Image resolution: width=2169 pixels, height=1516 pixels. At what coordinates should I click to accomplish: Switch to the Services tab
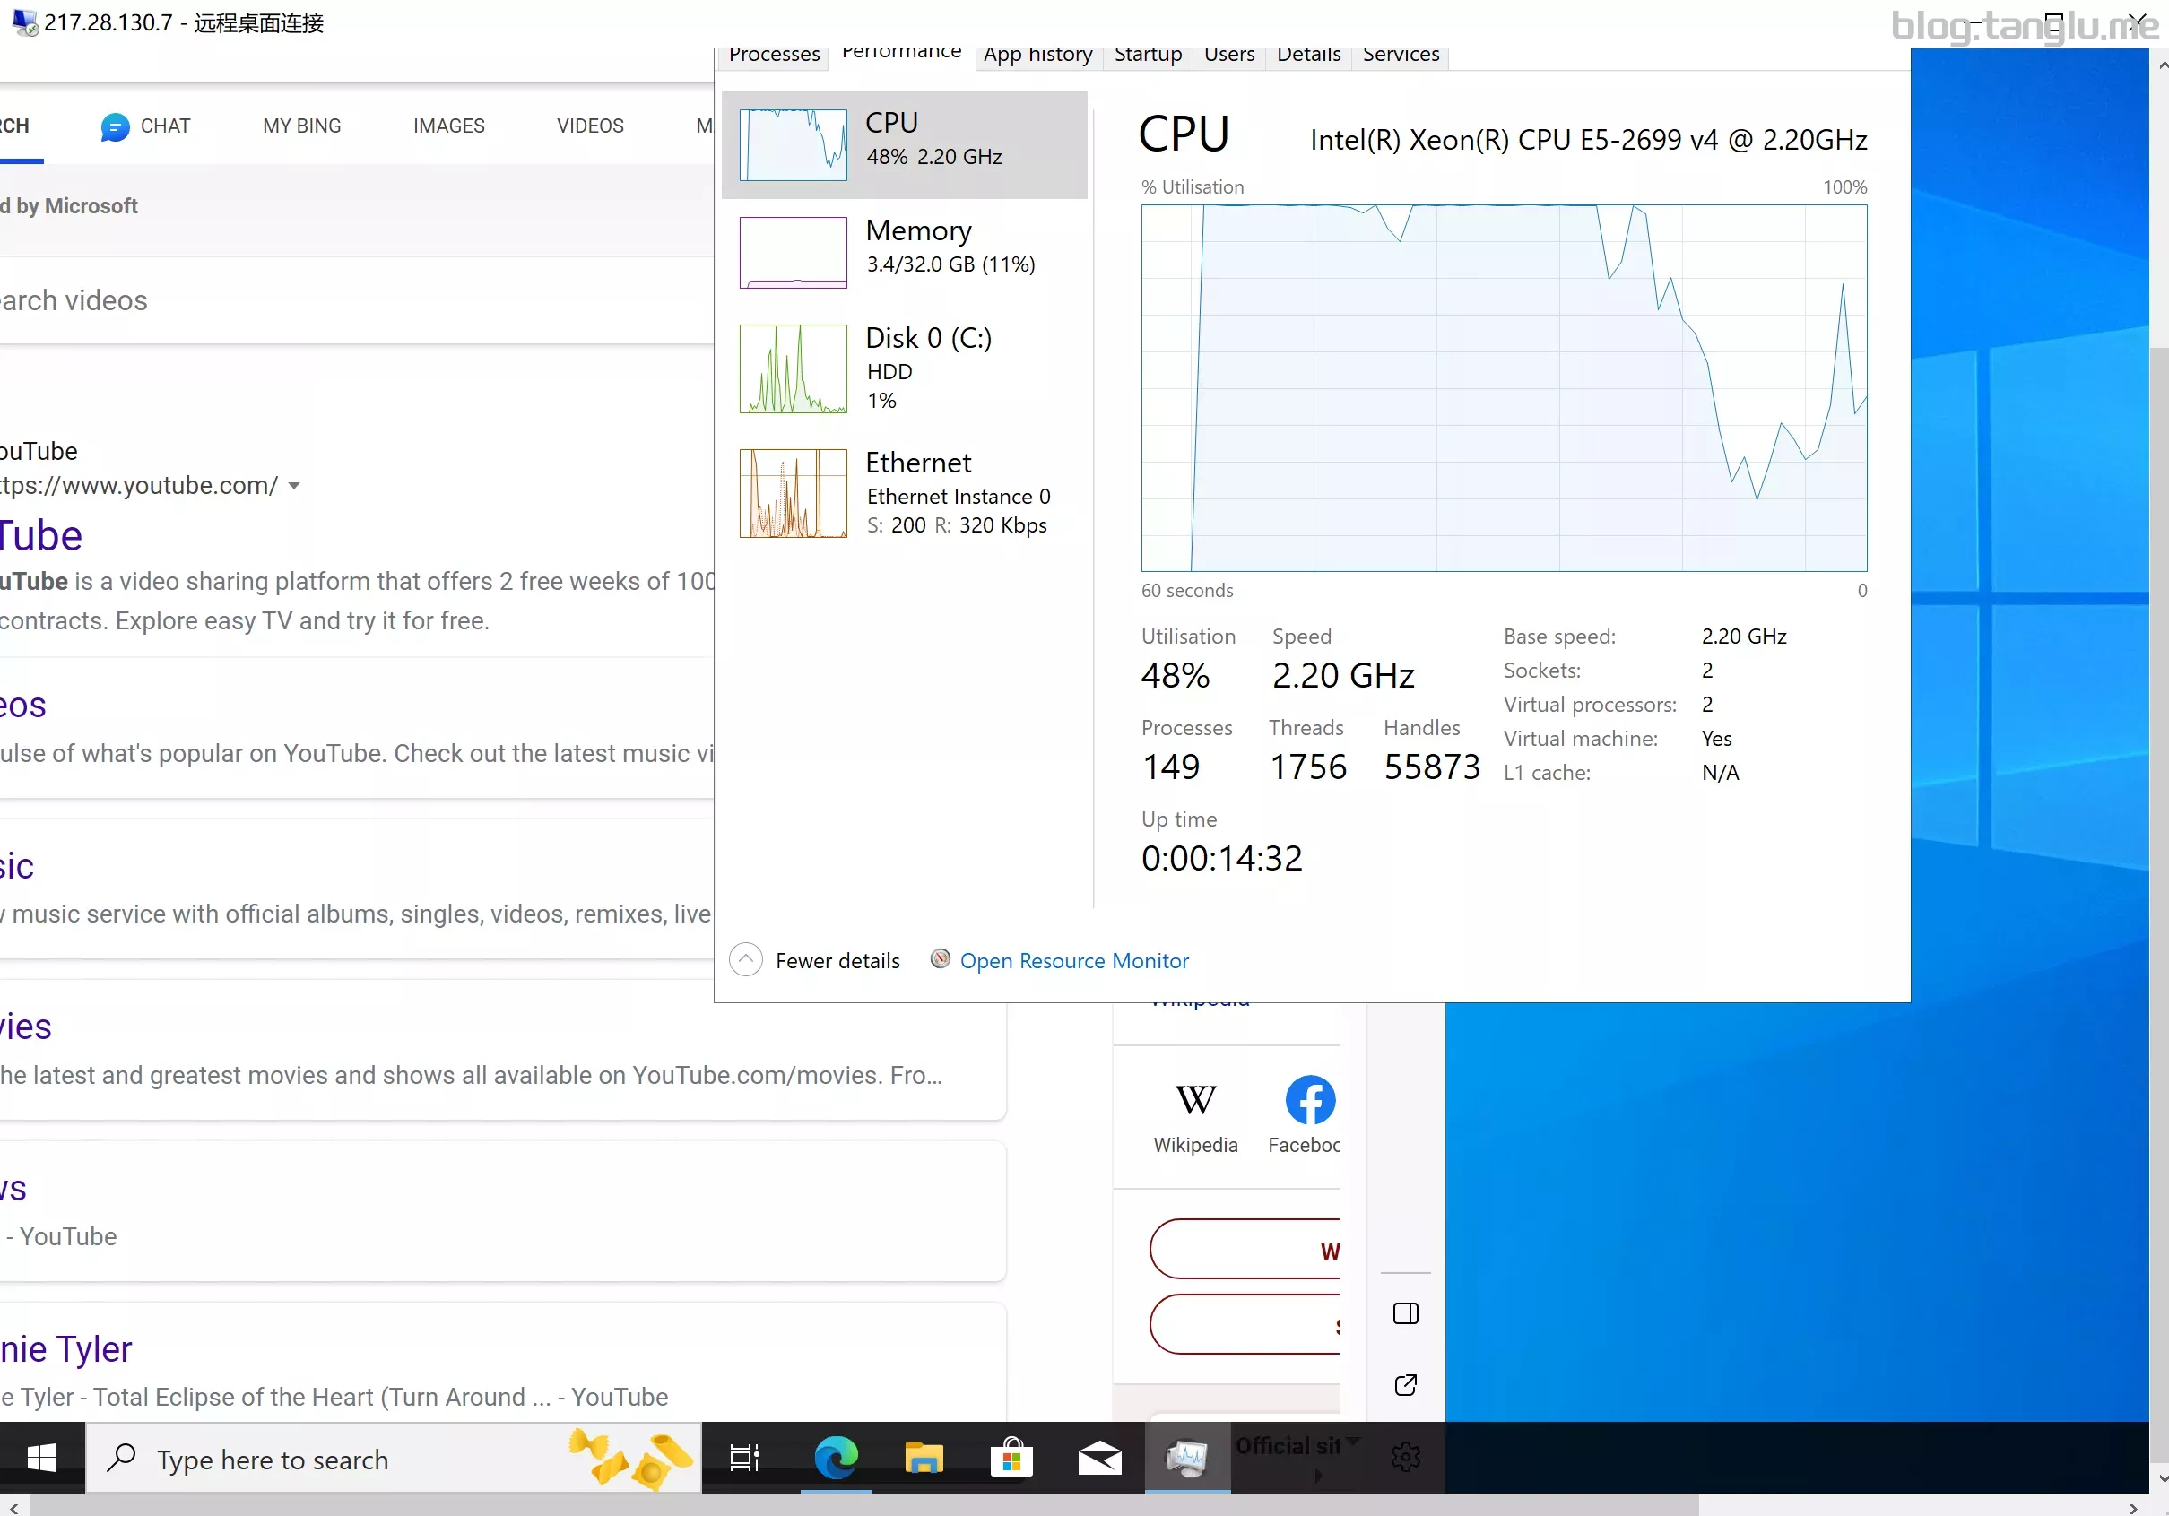click(1401, 56)
